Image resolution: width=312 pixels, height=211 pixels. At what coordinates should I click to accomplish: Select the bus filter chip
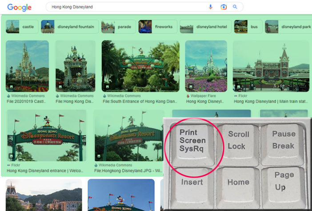tap(248, 27)
